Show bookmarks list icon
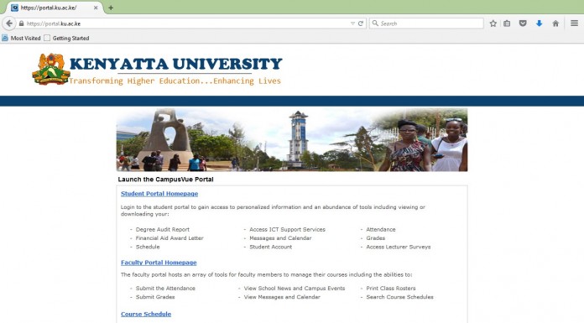The height and width of the screenshot is (323, 584). click(507, 23)
